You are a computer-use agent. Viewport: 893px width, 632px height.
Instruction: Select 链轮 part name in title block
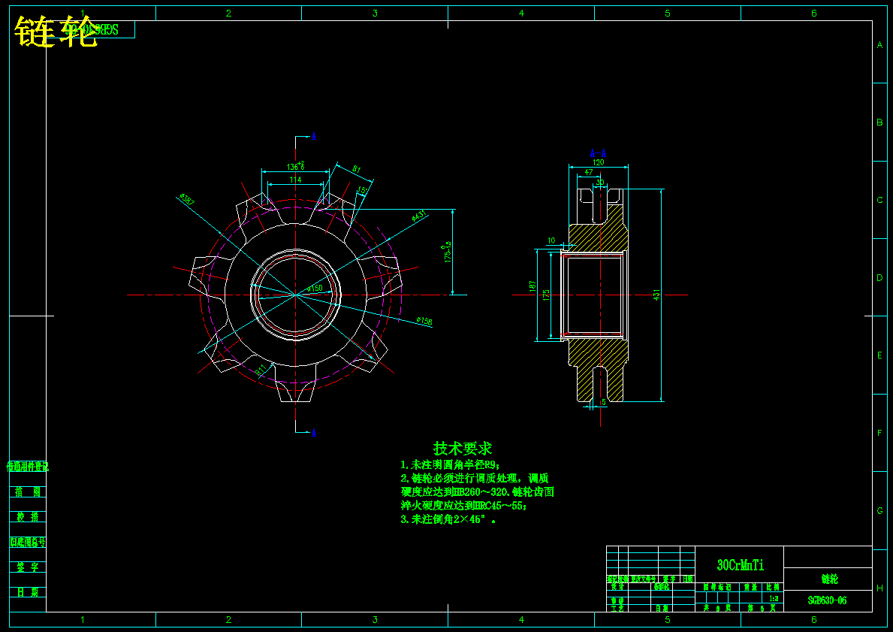point(830,579)
